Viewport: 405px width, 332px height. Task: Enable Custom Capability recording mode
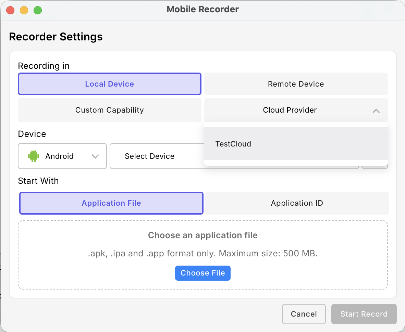[109, 110]
